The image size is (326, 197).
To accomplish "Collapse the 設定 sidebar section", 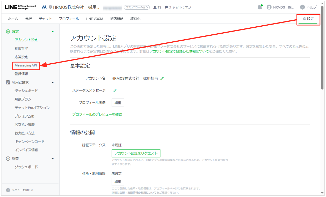I will point(53,32).
